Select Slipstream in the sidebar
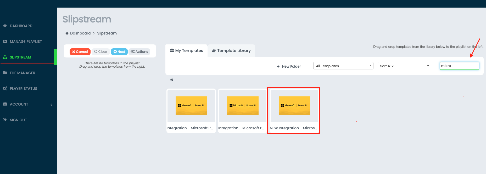The image size is (486, 174). pyautogui.click(x=29, y=57)
